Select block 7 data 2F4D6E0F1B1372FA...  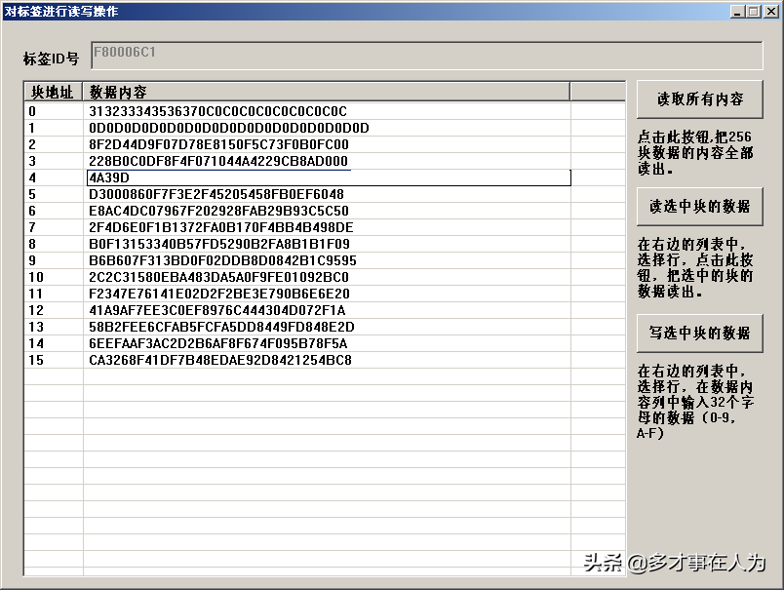point(221,227)
